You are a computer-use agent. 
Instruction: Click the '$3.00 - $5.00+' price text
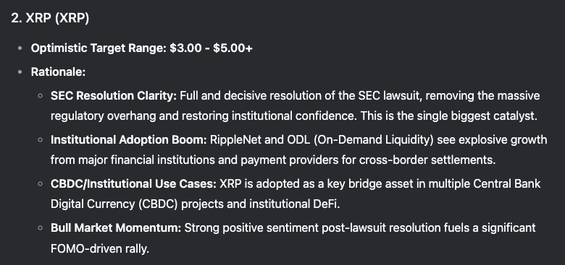pos(212,48)
